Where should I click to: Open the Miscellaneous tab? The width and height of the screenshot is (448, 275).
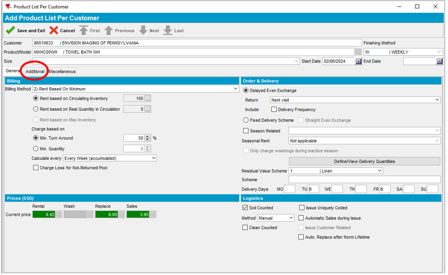click(62, 71)
